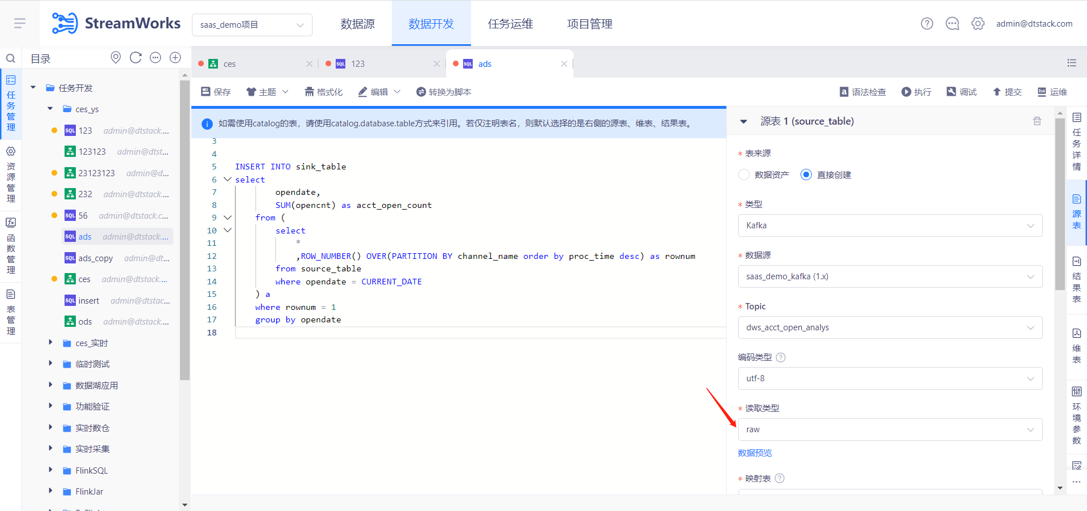
Task: Collapse the ces_ys folder
Action: pyautogui.click(x=50, y=109)
